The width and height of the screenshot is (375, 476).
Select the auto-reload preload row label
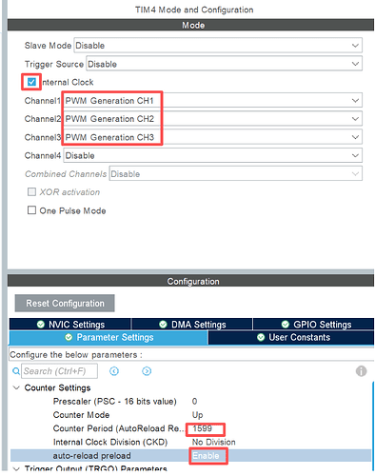pos(91,456)
